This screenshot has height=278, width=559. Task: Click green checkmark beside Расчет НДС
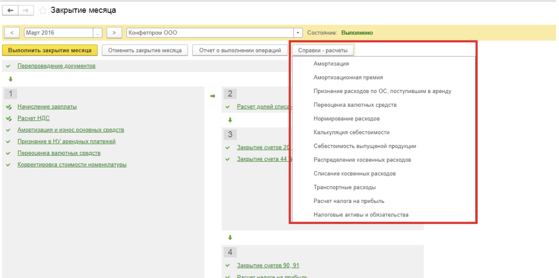(x=9, y=118)
